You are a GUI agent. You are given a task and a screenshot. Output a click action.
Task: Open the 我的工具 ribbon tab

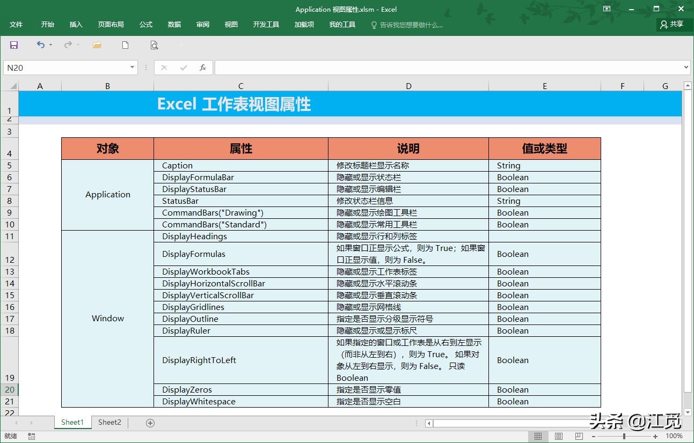(342, 25)
